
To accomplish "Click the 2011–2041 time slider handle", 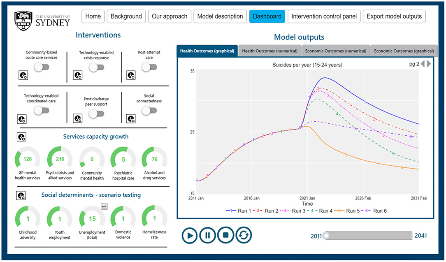I will (327, 236).
